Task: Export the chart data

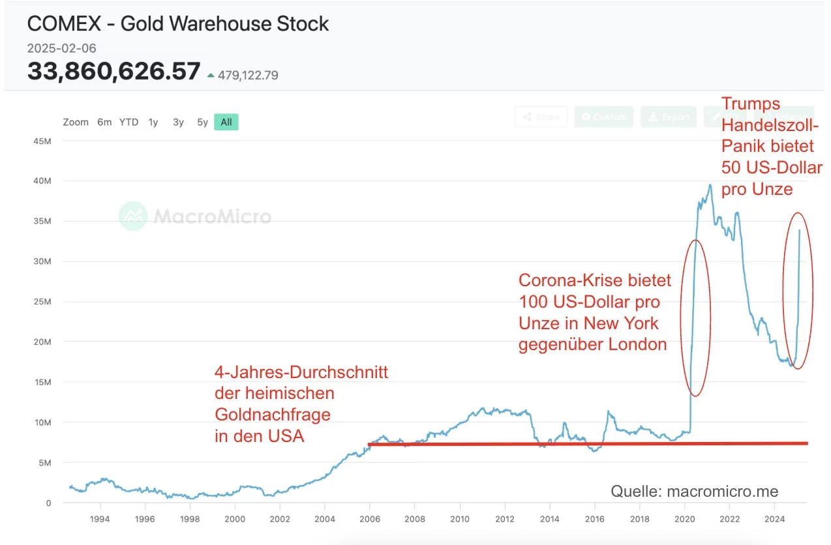Action: 669,117
